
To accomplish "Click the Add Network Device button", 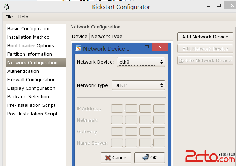I will pos(205,37).
